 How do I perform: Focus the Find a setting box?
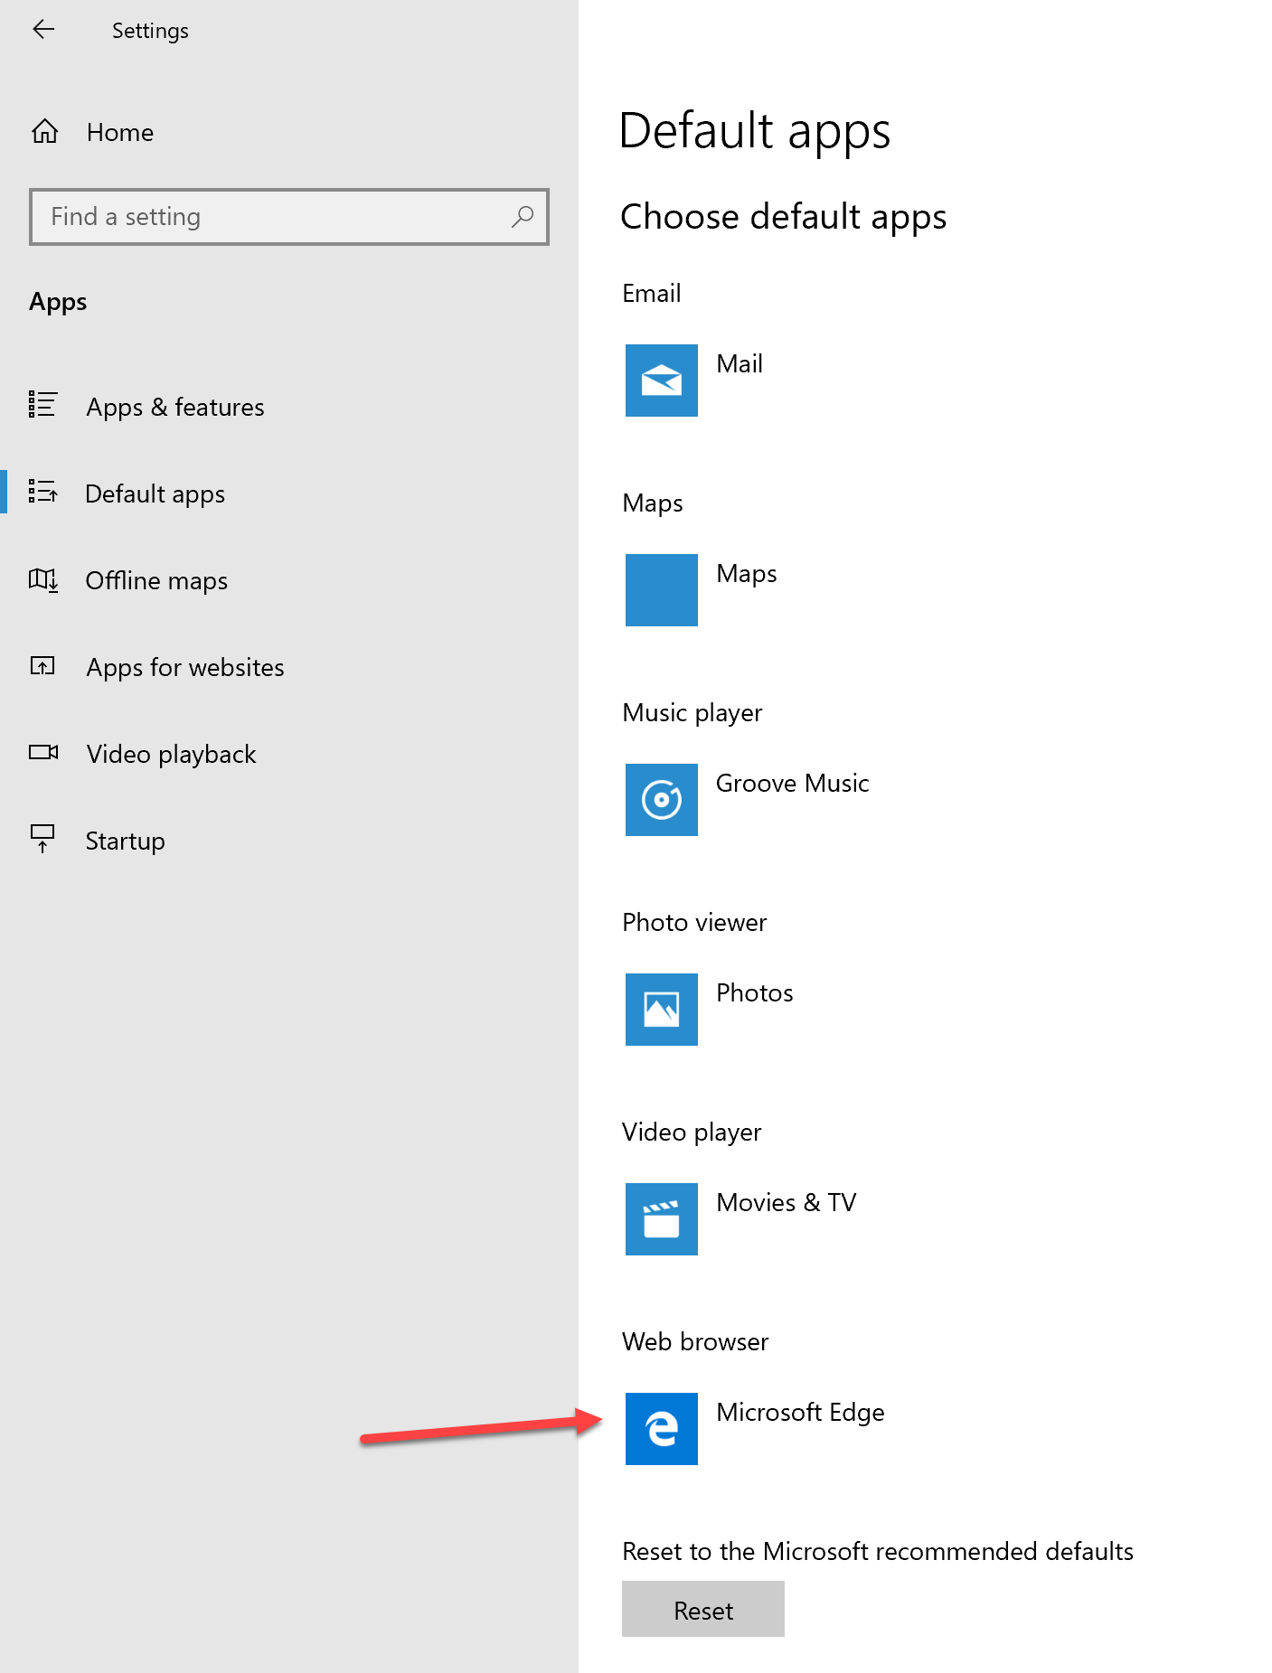click(x=289, y=217)
